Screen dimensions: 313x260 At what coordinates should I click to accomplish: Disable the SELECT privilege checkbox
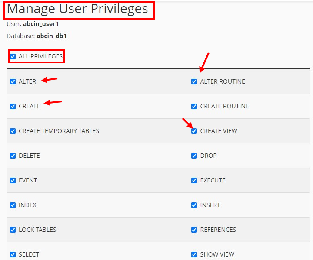point(13,254)
